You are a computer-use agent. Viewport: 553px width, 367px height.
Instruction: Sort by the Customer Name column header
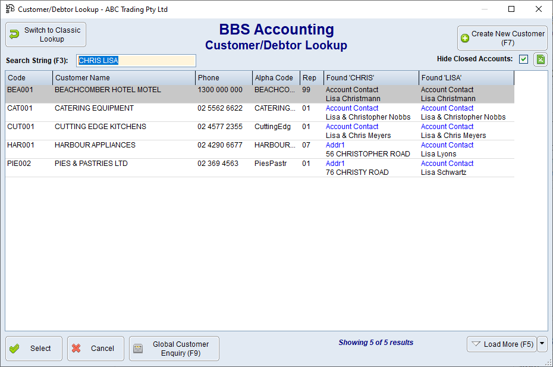(x=124, y=78)
